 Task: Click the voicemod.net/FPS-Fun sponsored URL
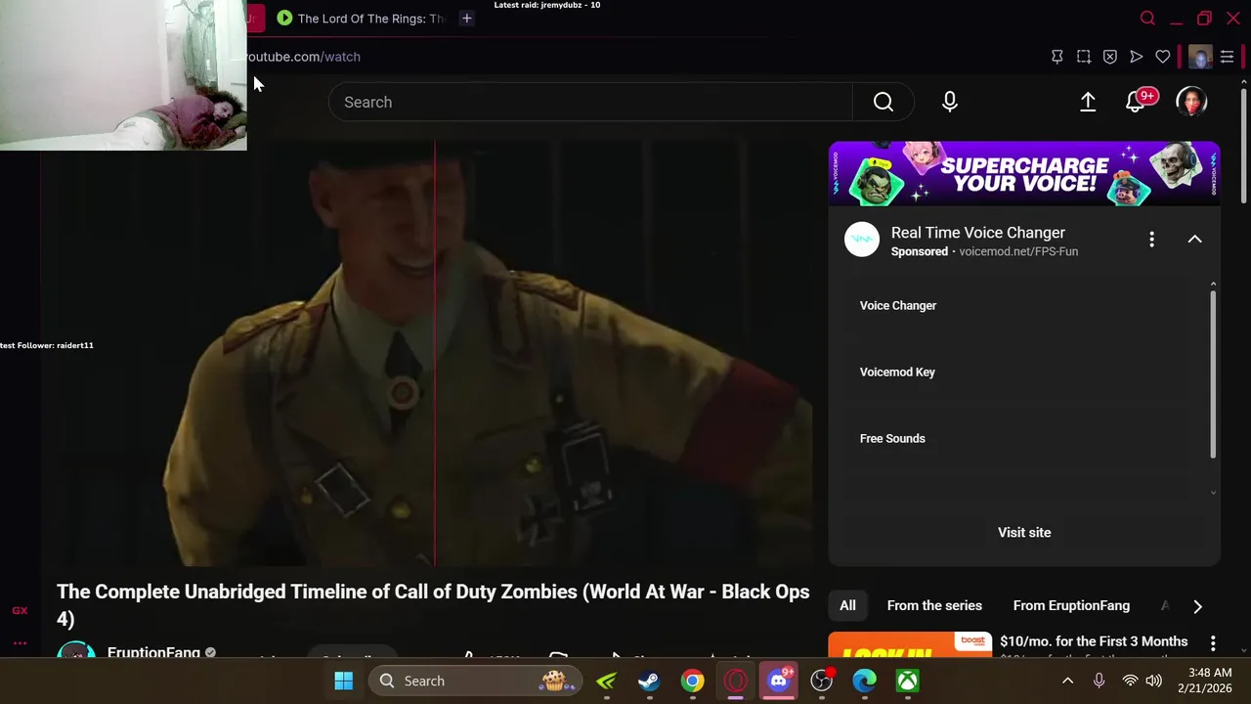pos(1018,251)
